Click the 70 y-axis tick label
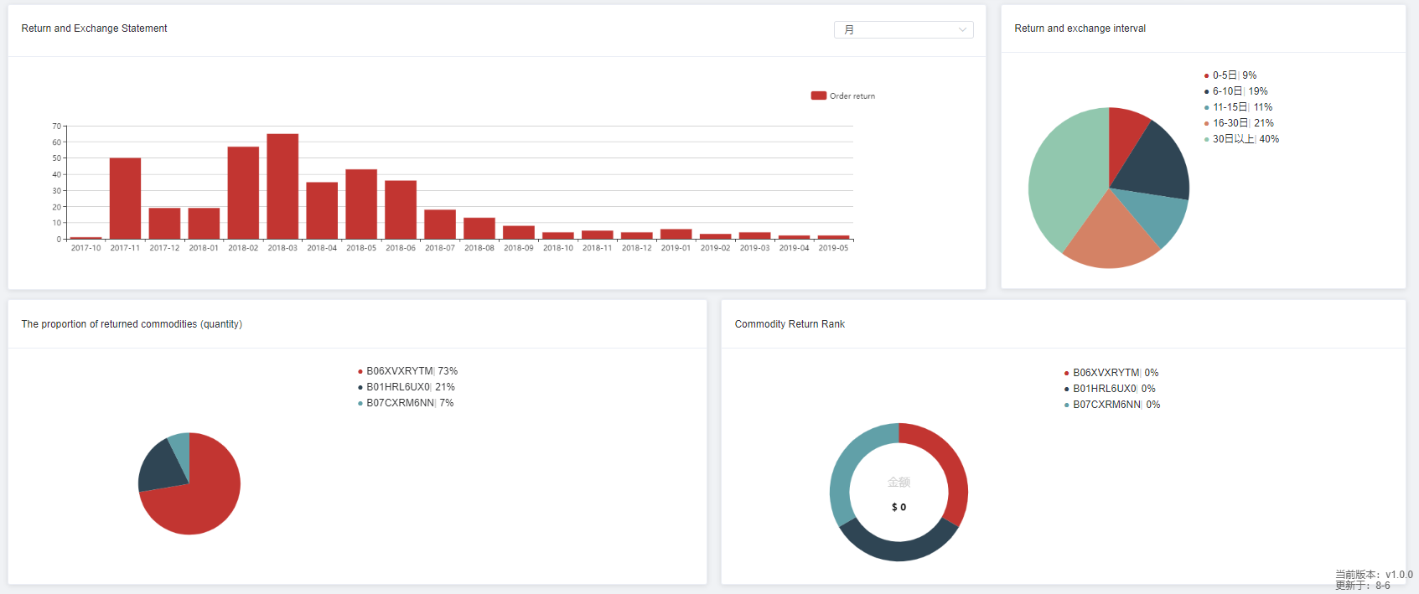This screenshot has width=1419, height=594. 56,127
